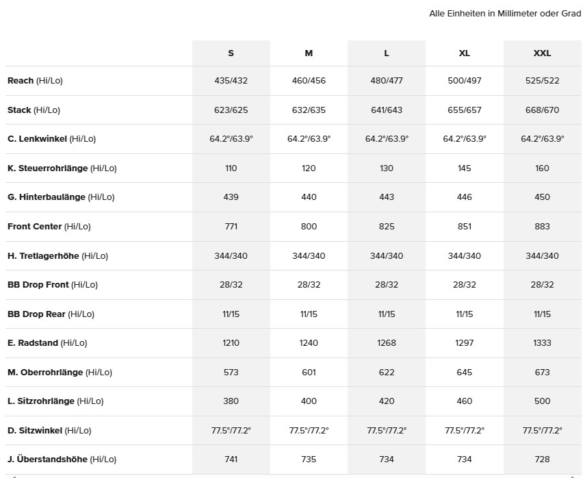
Task: Select the XXL size column header
Action: point(542,53)
